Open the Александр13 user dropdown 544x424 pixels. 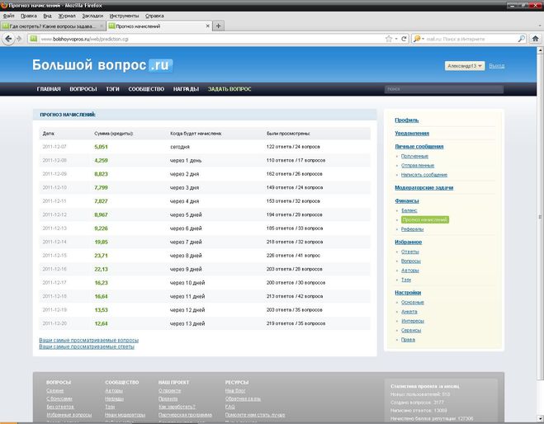[x=465, y=66]
